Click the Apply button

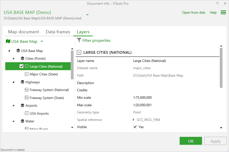[216, 141]
